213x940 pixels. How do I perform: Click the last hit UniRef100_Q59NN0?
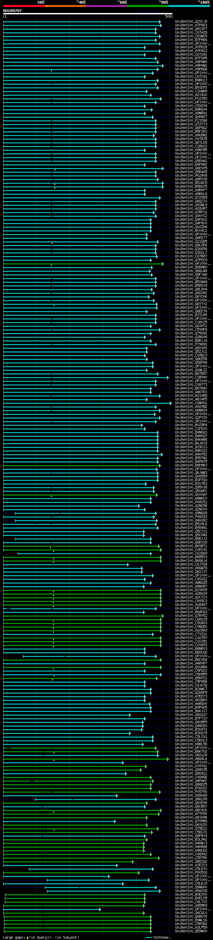(191, 931)
